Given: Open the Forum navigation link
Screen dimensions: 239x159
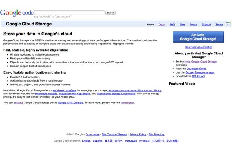Looking at the screenshot, I should tap(193, 24).
